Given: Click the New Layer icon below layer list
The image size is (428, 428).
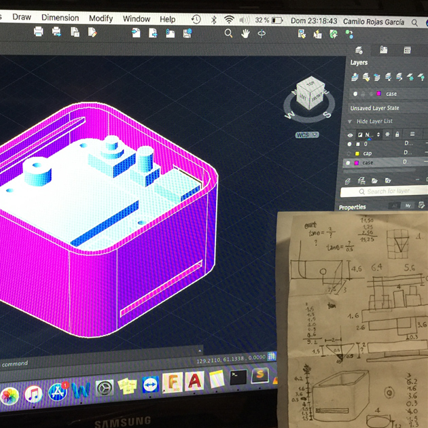Looking at the screenshot, I should click(x=349, y=181).
